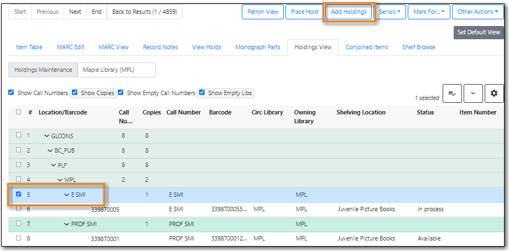This screenshot has height=251, width=509.
Task: Click the Maple Library (MPL) org field
Action: tap(116, 70)
